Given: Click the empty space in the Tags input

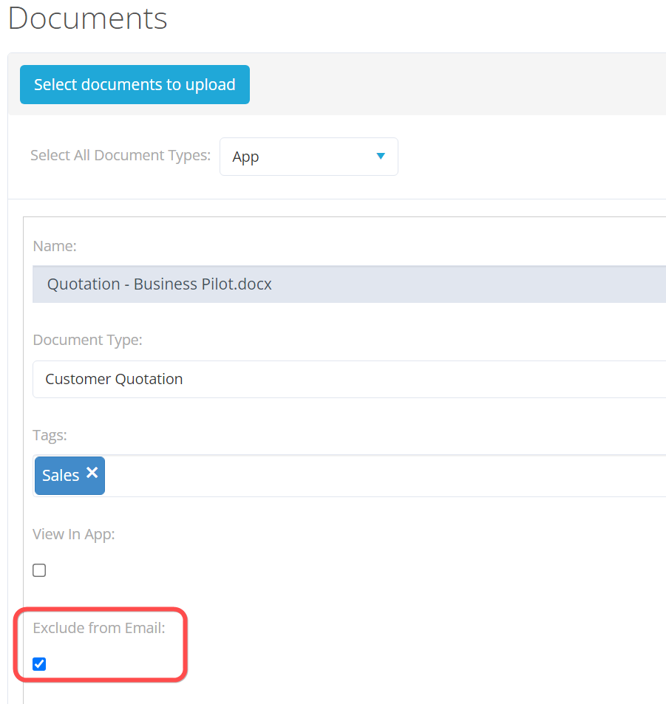Looking at the screenshot, I should point(370,476).
